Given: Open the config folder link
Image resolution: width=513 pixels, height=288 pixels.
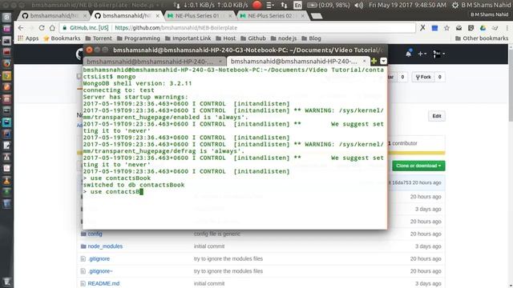Looking at the screenshot, I should (95, 234).
